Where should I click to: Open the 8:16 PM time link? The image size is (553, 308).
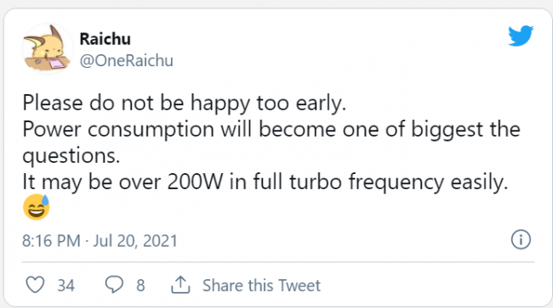coord(51,241)
